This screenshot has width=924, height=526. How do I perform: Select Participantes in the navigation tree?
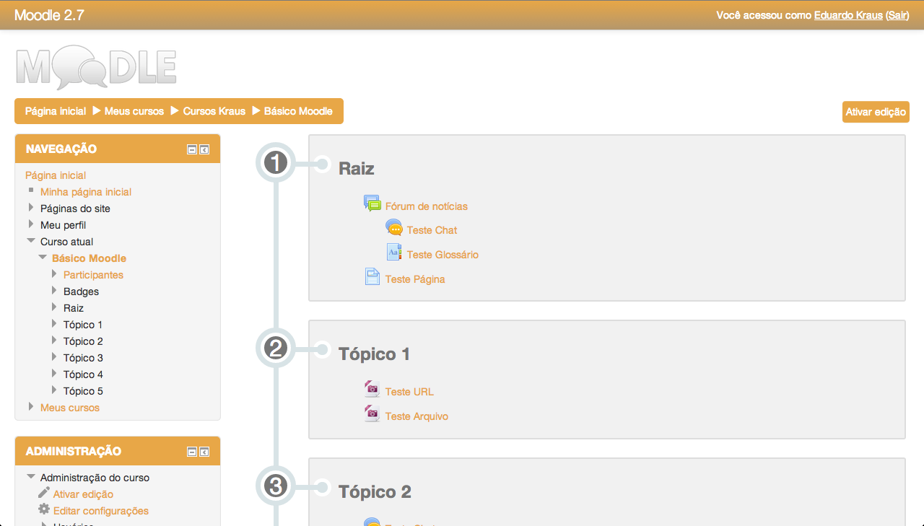93,275
